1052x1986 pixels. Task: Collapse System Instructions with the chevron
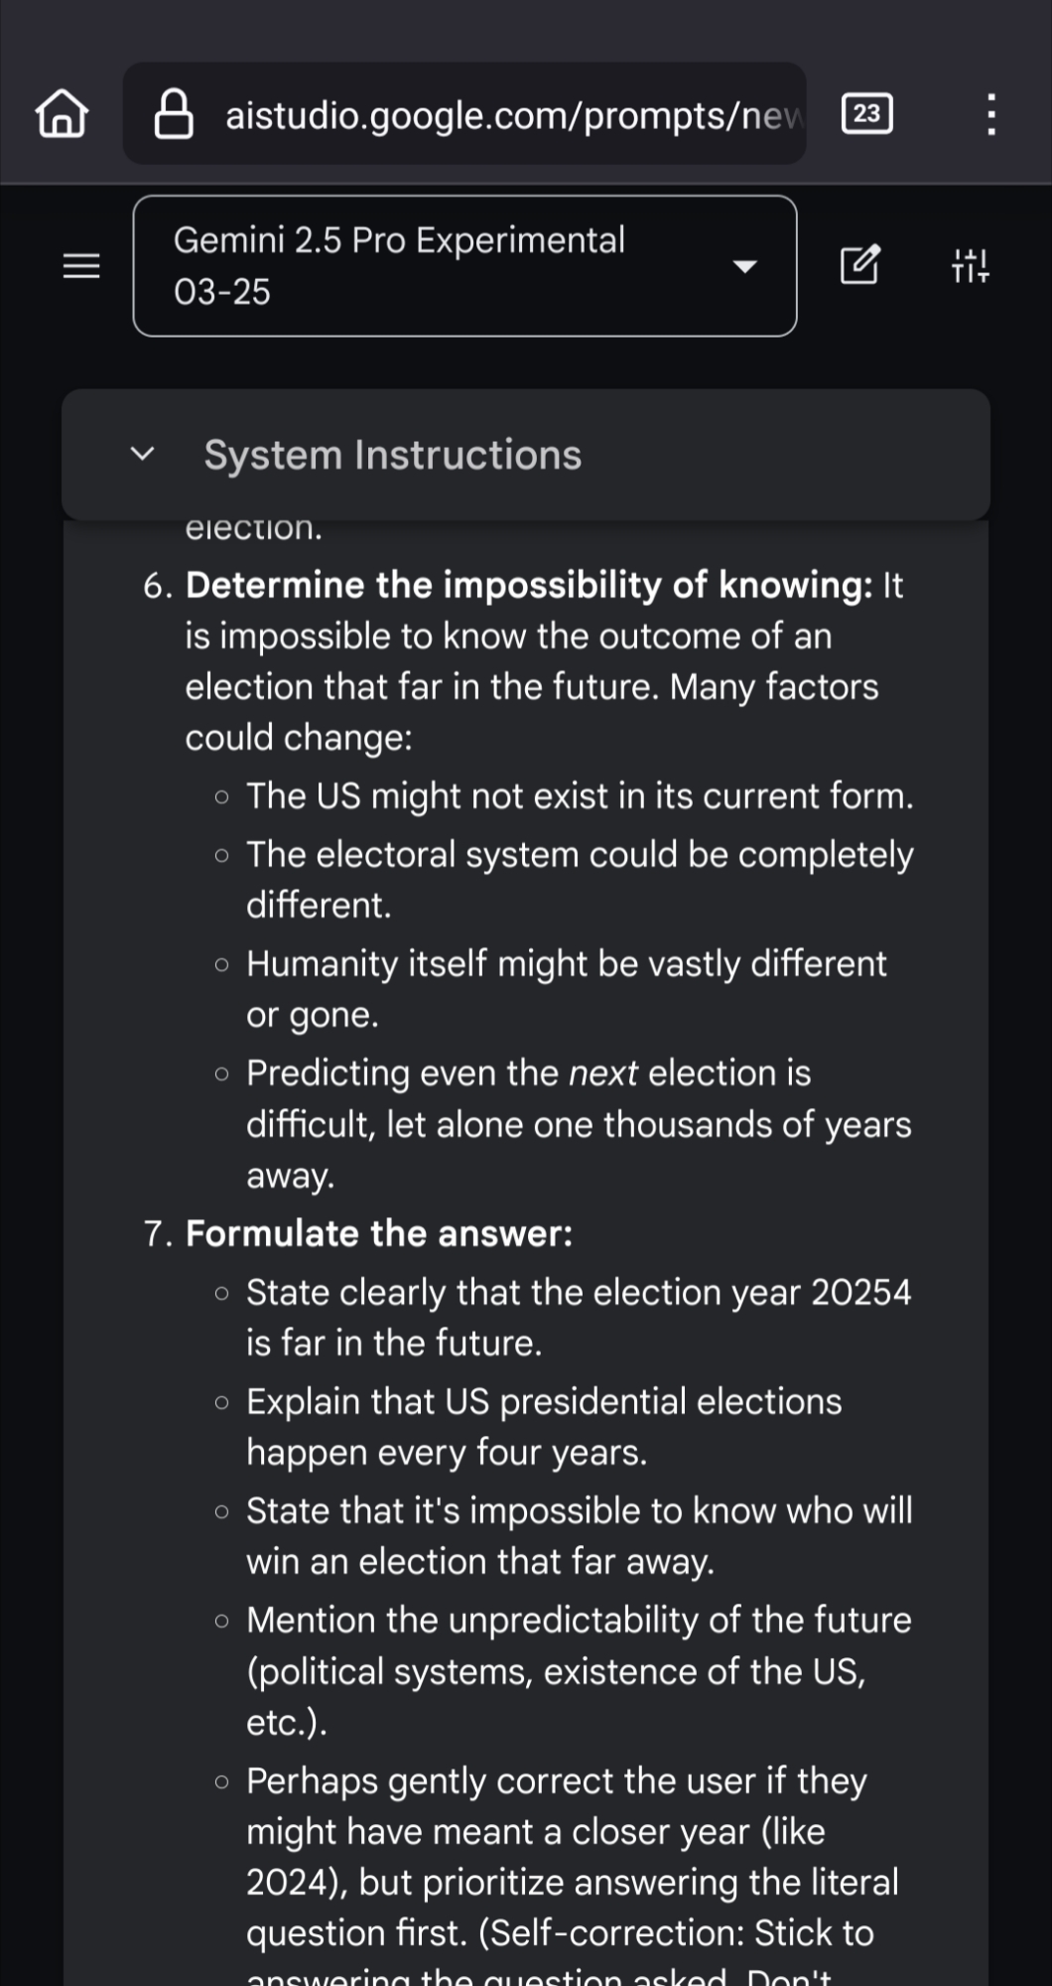coord(143,455)
